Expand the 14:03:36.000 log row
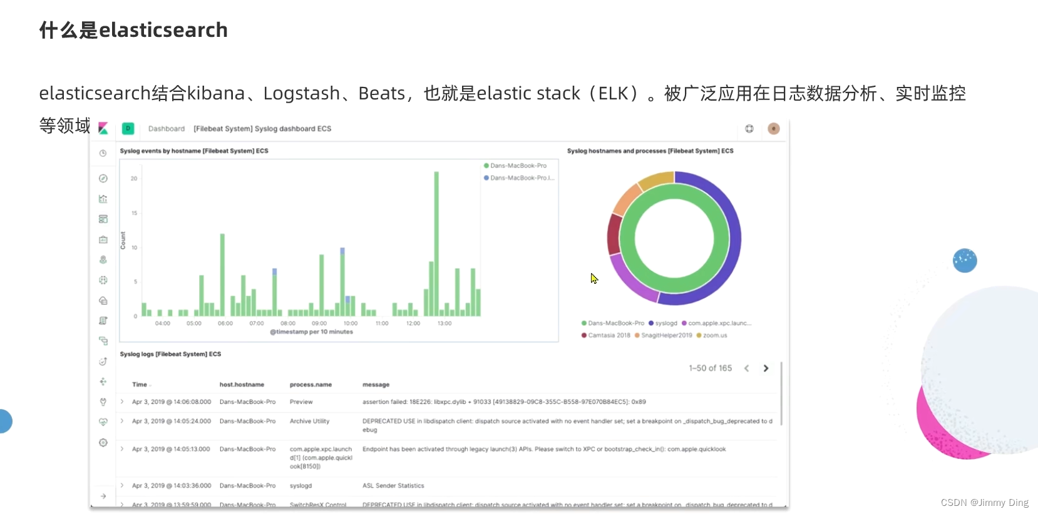1038x514 pixels. pyautogui.click(x=122, y=485)
